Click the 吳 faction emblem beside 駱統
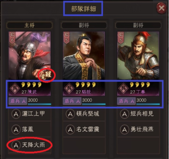This screenshot has width=169, height=159. click(69, 88)
